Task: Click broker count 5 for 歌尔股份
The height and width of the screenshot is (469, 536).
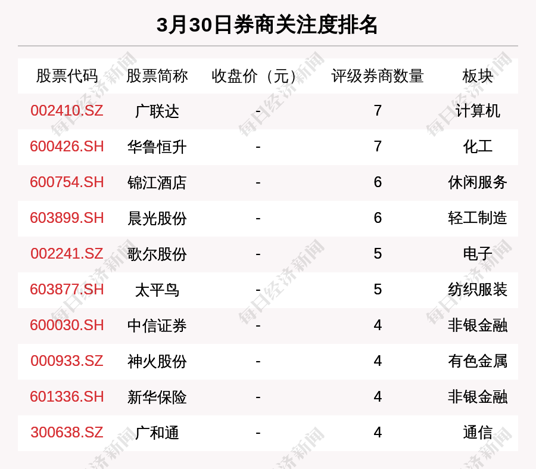Action: (378, 254)
